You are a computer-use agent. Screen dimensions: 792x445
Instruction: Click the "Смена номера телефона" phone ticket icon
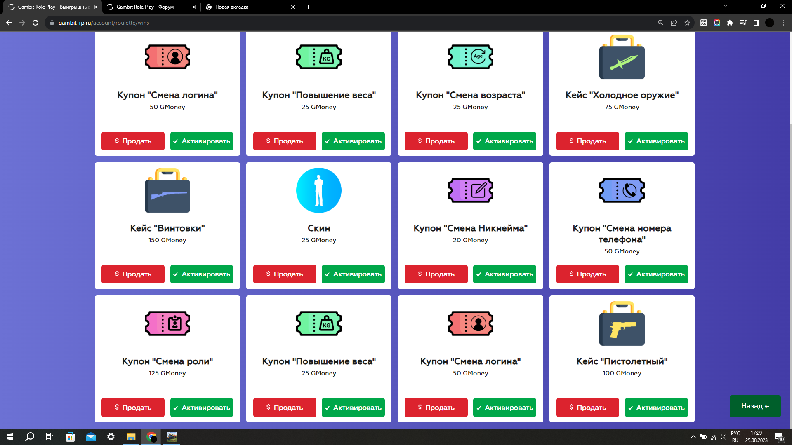622,190
